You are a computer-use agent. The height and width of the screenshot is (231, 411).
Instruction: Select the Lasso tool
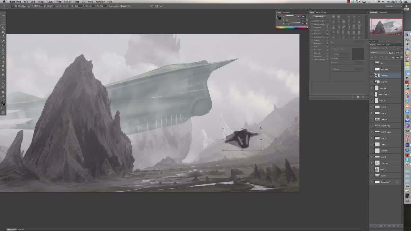coord(3,24)
